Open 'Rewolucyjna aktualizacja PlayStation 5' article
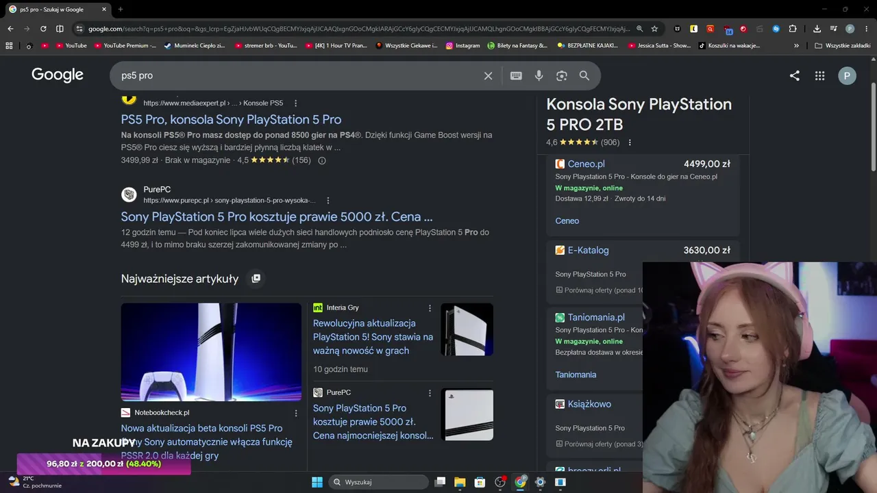The height and width of the screenshot is (493, 877). coord(373,337)
